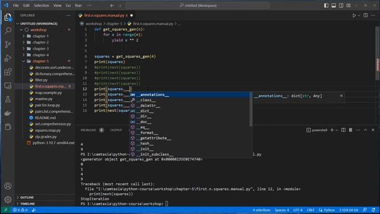Open the Run menu
The width and height of the screenshot is (380, 214).
[78, 5]
